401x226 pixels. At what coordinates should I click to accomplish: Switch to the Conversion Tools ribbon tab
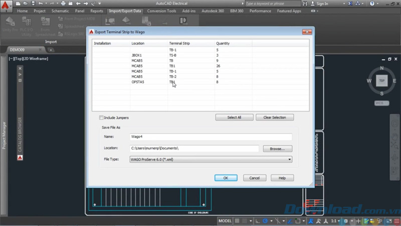(x=161, y=11)
